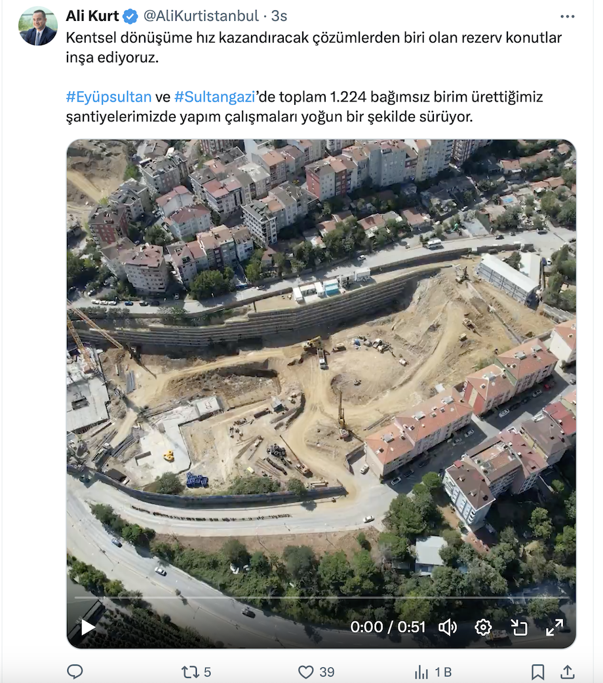Open the reply comment icon
Screen dimensions: 603x683
75,672
